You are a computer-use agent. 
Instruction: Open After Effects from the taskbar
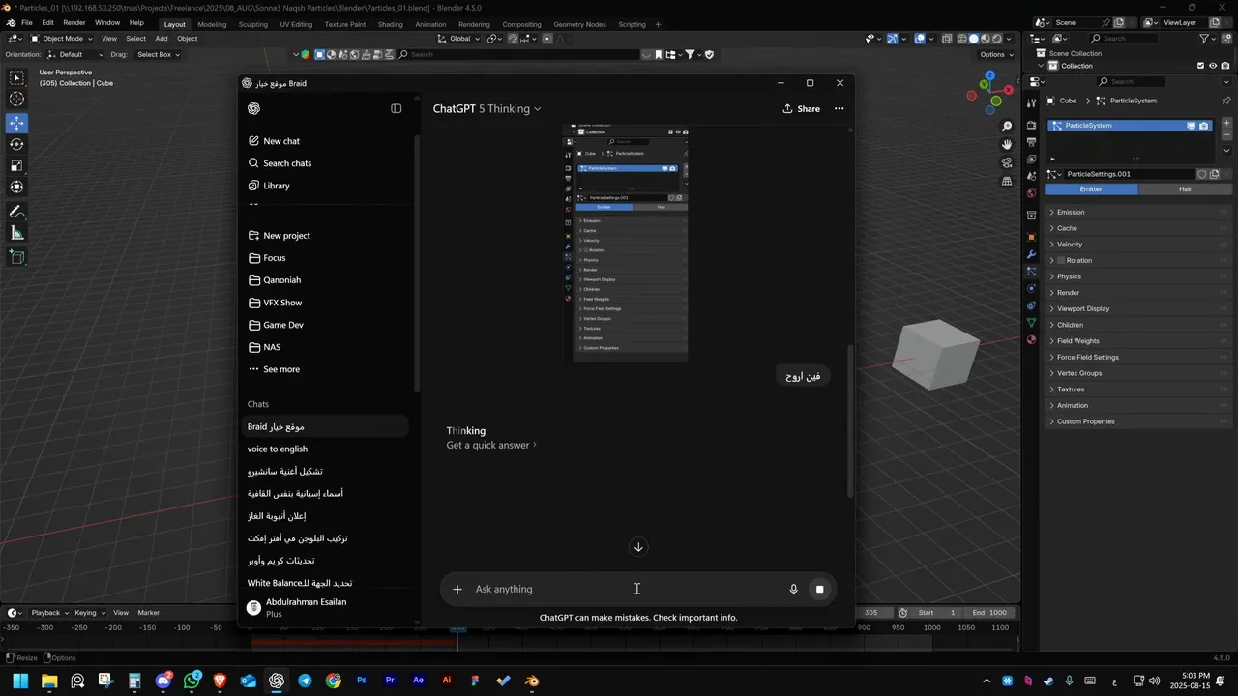click(x=418, y=681)
